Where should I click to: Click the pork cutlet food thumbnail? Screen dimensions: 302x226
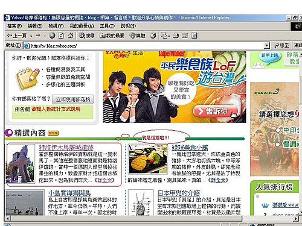click(148, 159)
